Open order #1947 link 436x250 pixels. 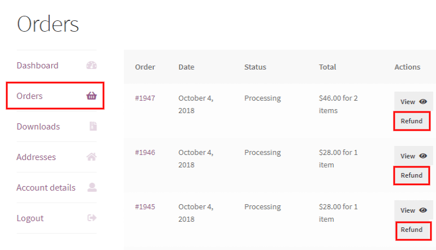[145, 98]
